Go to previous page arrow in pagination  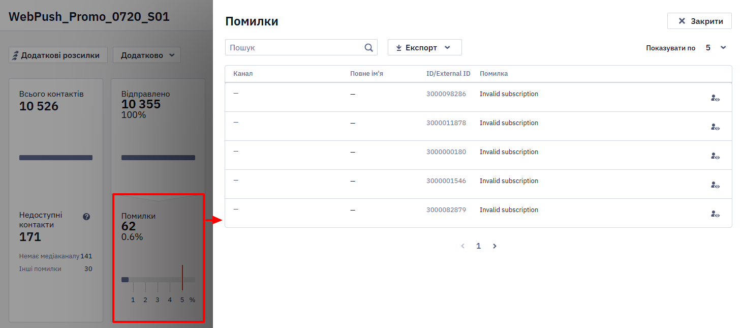(462, 246)
